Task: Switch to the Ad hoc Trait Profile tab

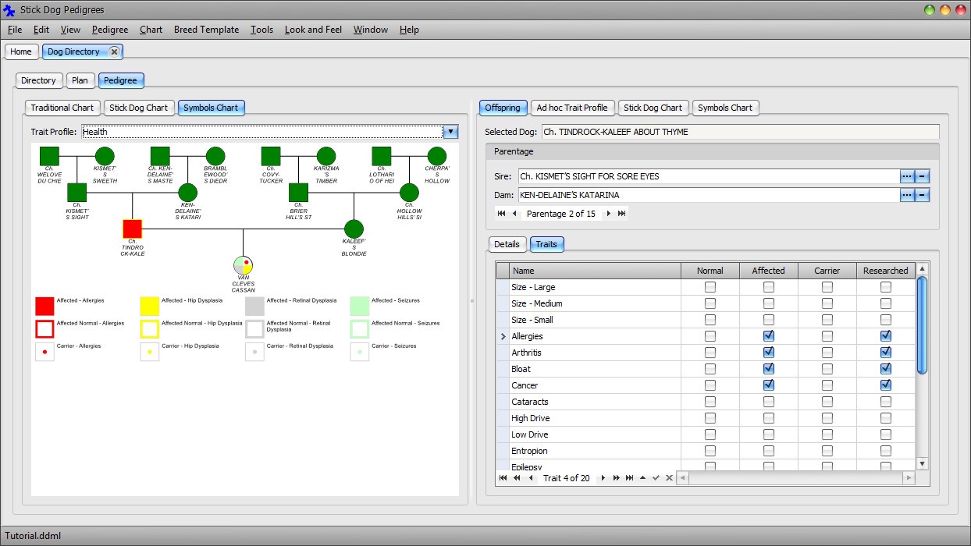Action: [571, 108]
